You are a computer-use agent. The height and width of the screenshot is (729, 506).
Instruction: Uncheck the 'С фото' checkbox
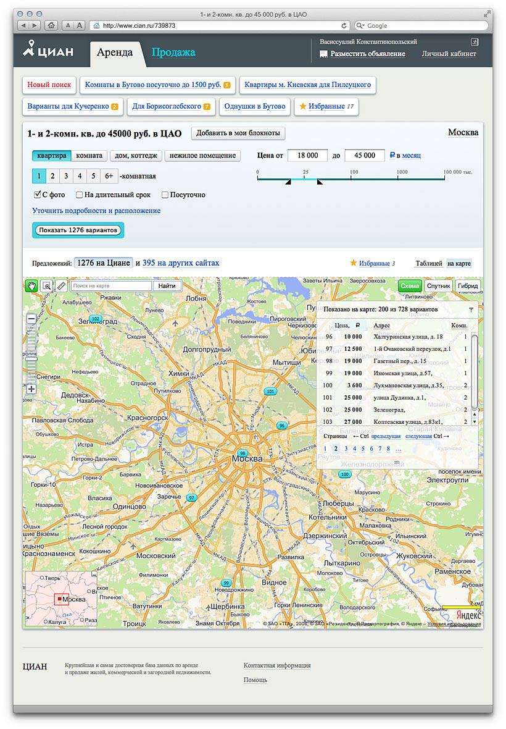37,195
